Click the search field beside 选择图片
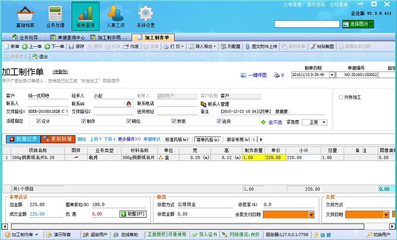The image size is (397, 240). point(307,24)
